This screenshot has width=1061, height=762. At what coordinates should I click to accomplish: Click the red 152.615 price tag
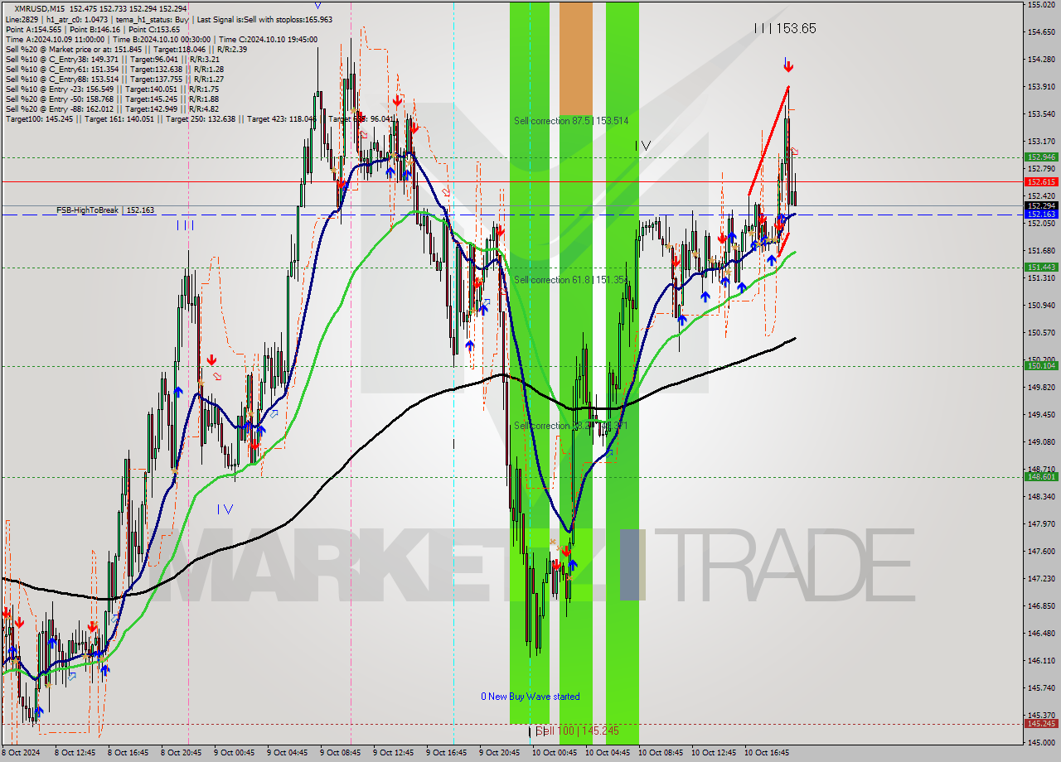tap(1041, 181)
